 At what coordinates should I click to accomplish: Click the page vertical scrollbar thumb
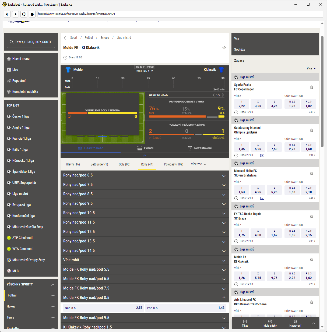(x=322, y=91)
